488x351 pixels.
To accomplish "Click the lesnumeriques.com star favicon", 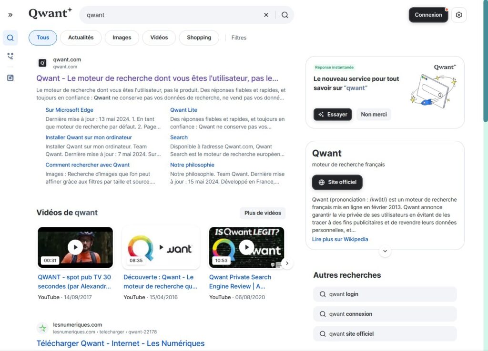I will pyautogui.click(x=42, y=328).
